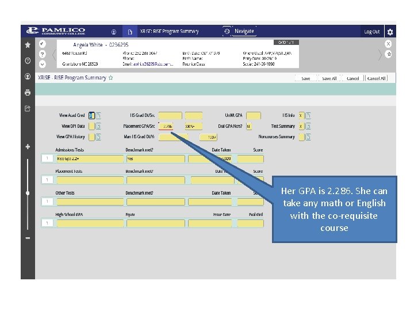The height and width of the screenshot is (311, 414).
Task: Click the Placement GPA field showing 2.286
Action: point(166,126)
